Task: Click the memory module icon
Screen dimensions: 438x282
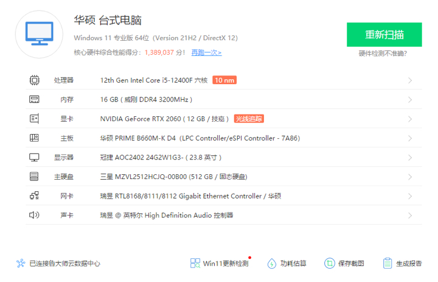Action: [x=34, y=99]
